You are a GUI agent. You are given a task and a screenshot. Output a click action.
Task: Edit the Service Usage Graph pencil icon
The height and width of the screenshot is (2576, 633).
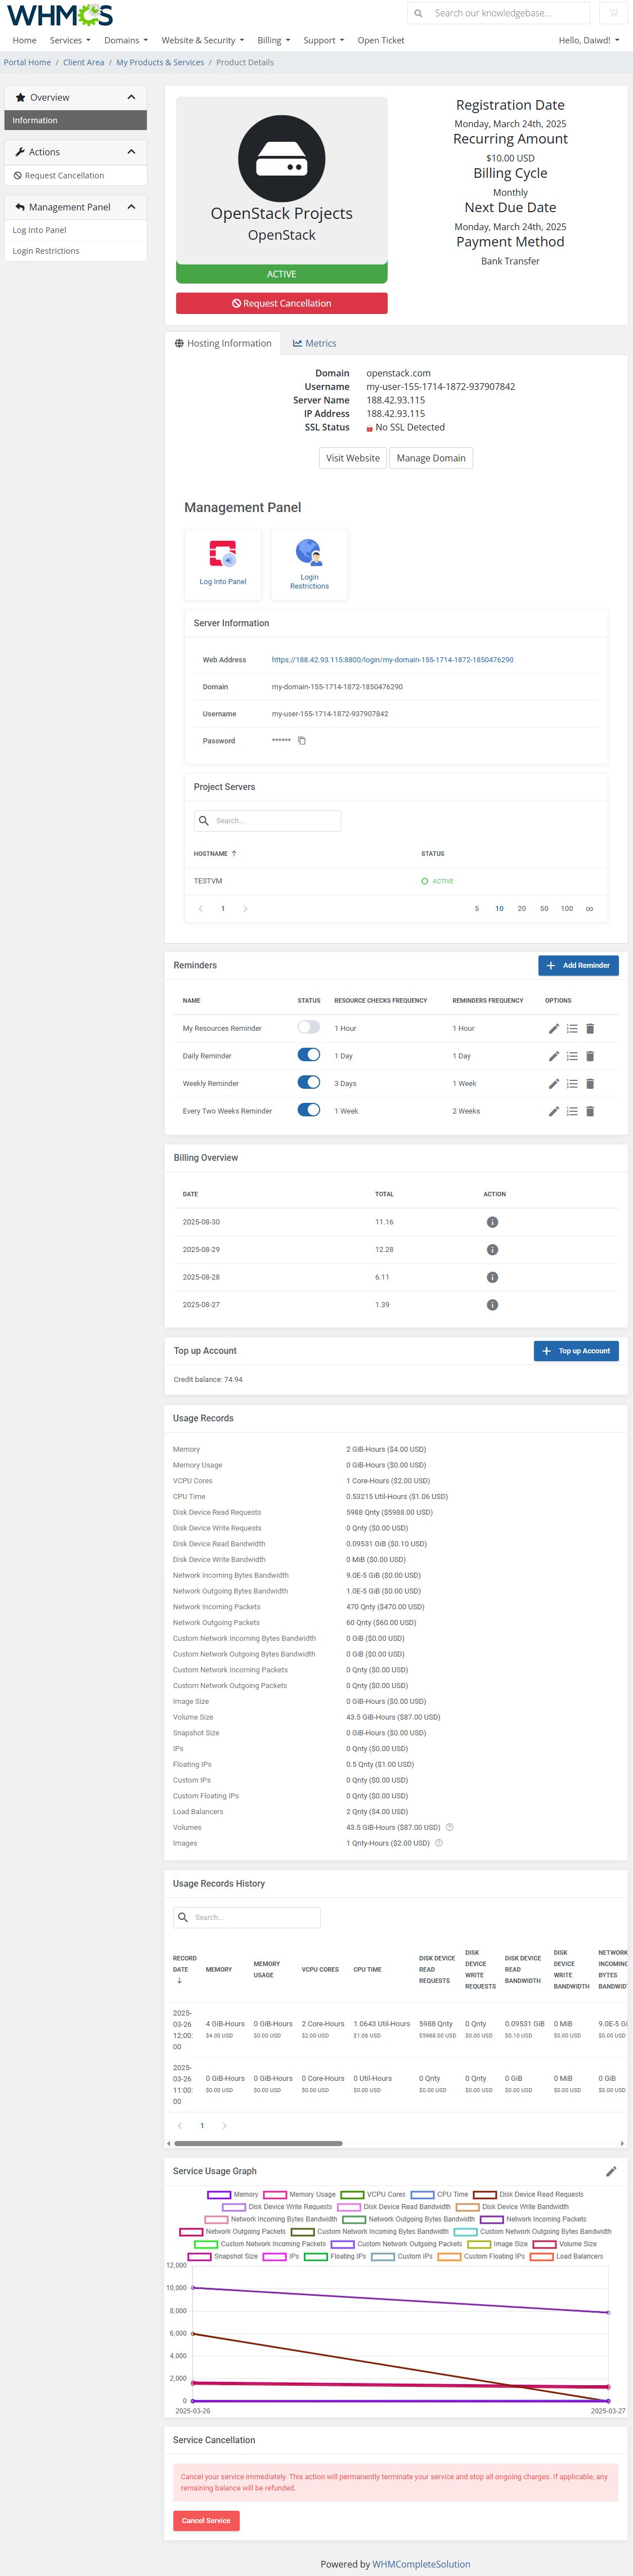click(x=611, y=2171)
